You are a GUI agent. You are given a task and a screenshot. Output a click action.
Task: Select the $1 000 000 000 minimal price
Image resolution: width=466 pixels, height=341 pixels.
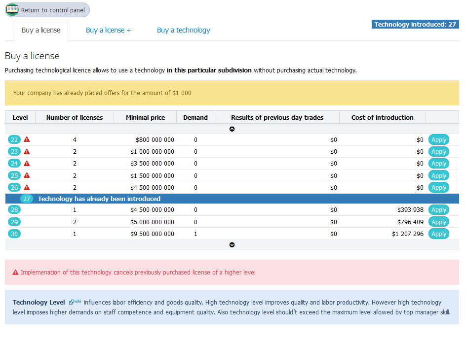coord(152,151)
